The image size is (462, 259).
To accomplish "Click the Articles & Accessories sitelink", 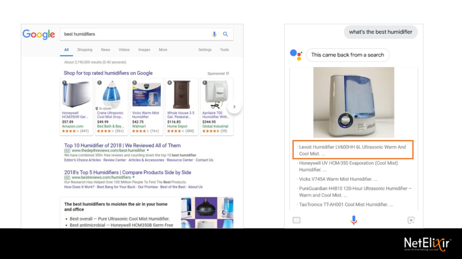I will [146, 160].
